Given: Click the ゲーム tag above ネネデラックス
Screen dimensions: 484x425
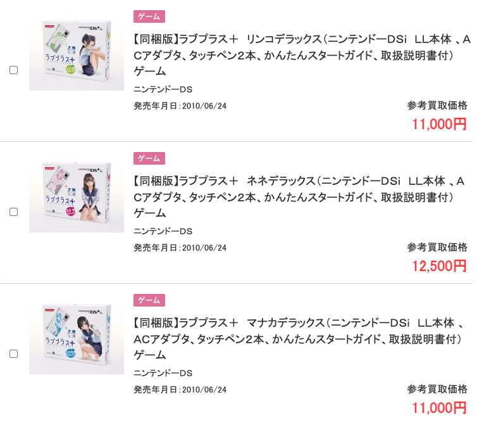Looking at the screenshot, I should [149, 158].
